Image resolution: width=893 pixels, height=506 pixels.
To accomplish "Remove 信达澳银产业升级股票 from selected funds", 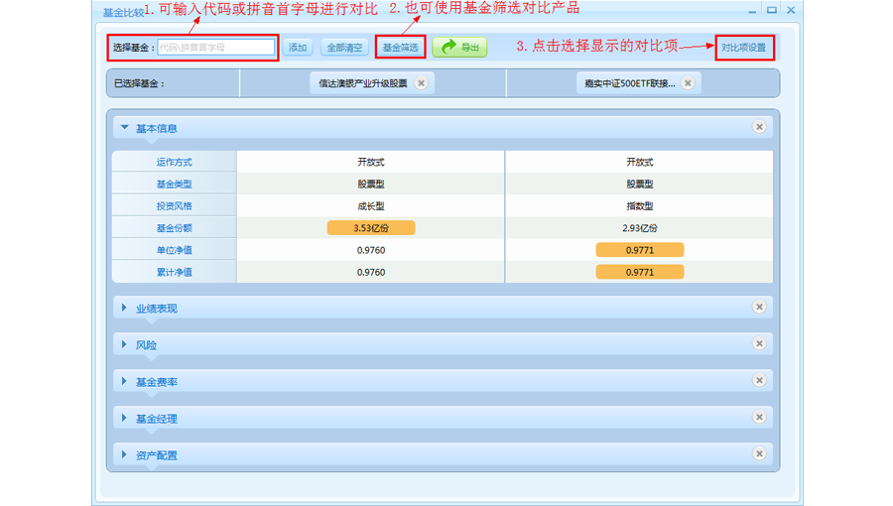I will 421,83.
